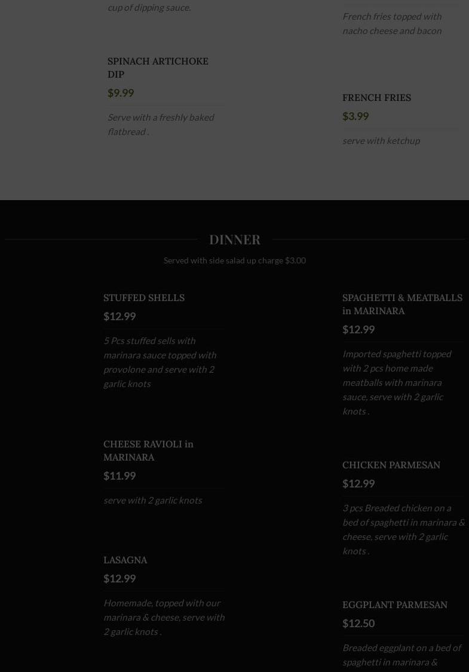Click the $3.99 French fries price
The height and width of the screenshot is (672, 469).
pos(355,116)
